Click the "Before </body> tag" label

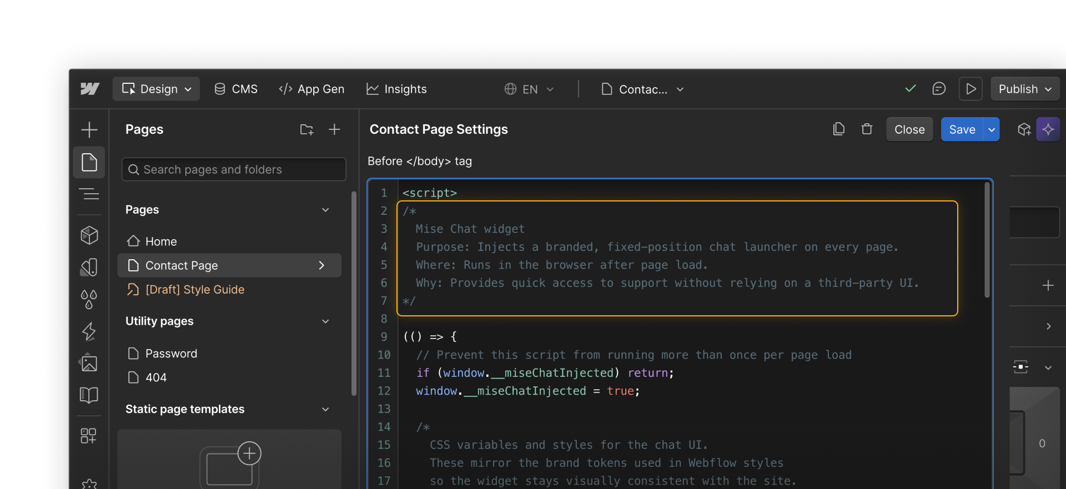click(x=420, y=161)
